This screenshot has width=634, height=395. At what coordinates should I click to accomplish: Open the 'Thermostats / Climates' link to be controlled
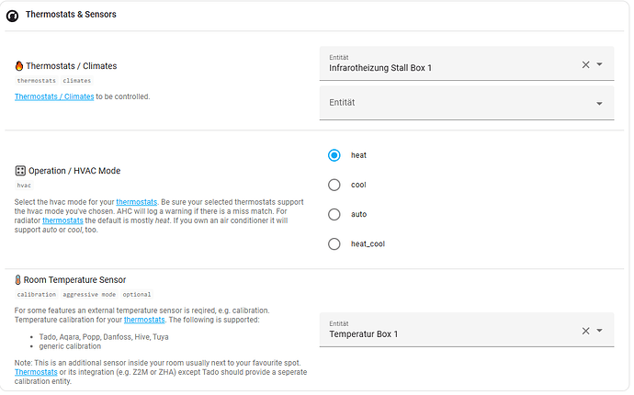pos(54,96)
